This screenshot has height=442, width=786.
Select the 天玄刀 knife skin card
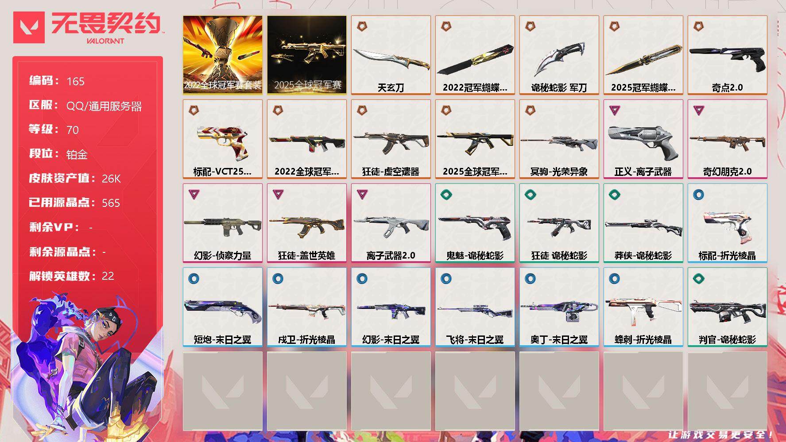coord(391,55)
